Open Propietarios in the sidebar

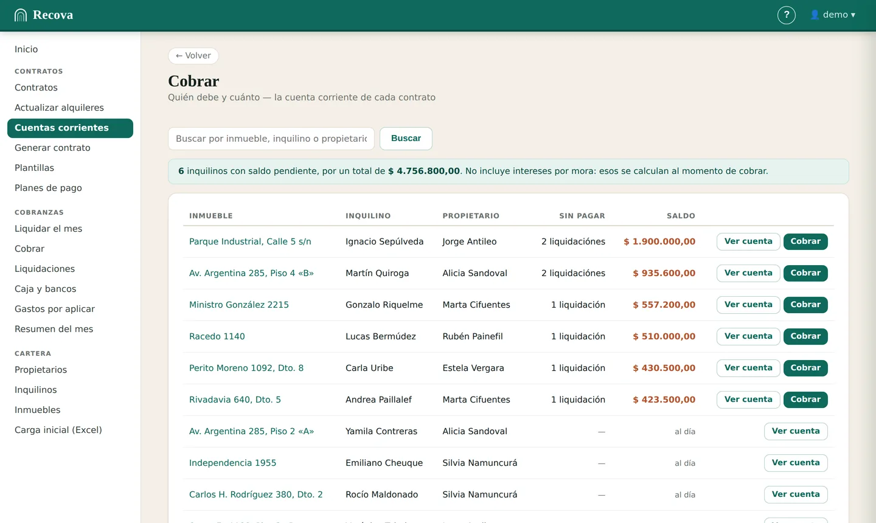[x=70, y=370]
